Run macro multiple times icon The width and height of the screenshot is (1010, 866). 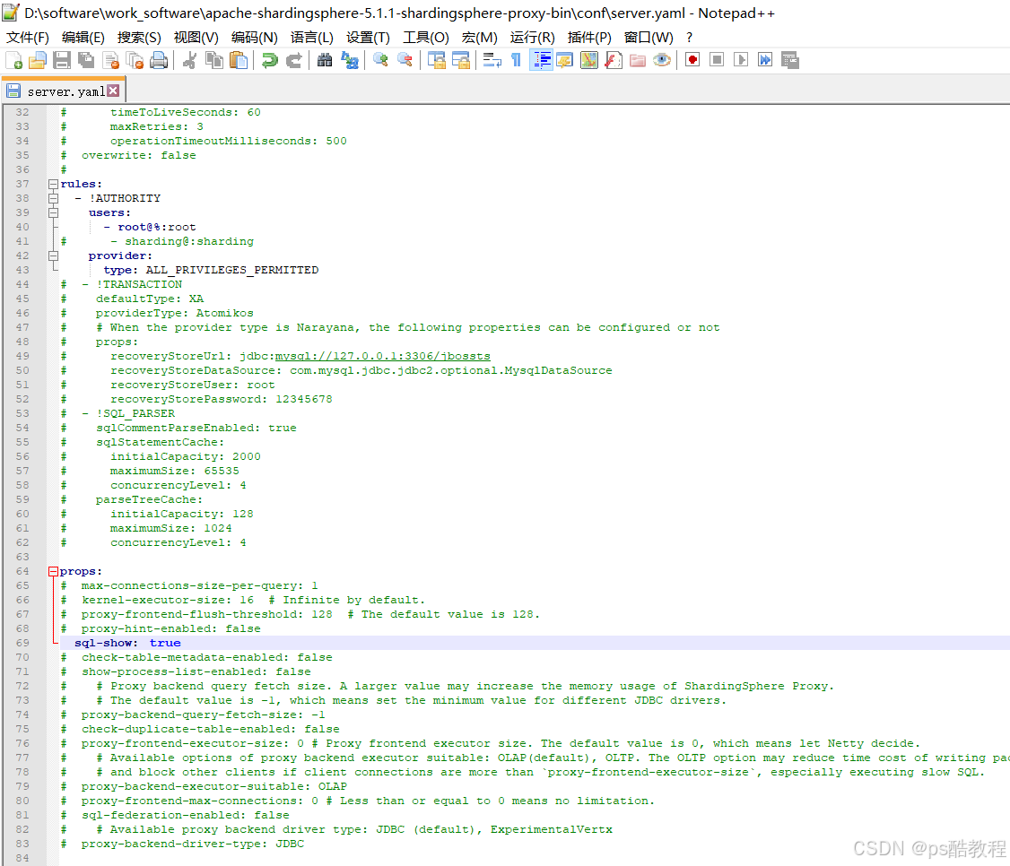click(765, 61)
